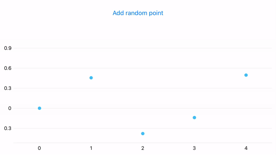Click the bottom x-axis baseline of the chart
This screenshot has width=276, height=155.
[143, 143]
